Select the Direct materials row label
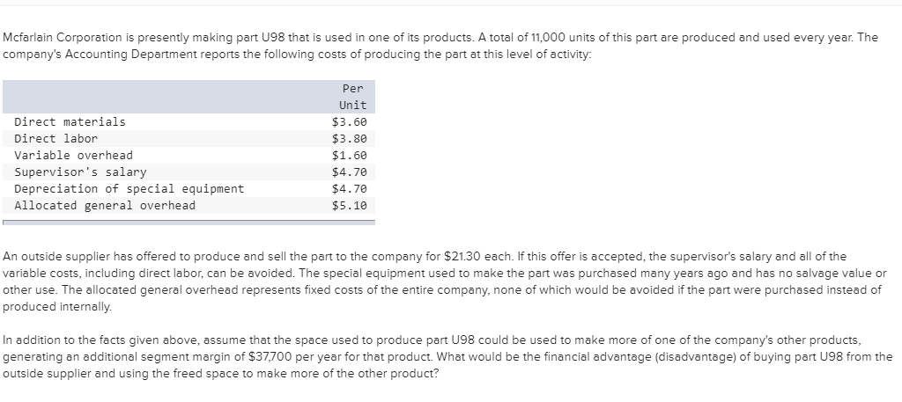The height and width of the screenshot is (402, 902). point(70,121)
